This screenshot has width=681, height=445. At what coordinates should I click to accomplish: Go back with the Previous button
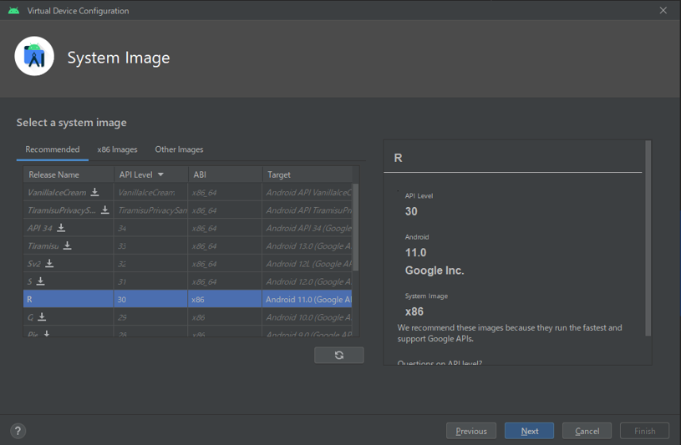tap(471, 431)
